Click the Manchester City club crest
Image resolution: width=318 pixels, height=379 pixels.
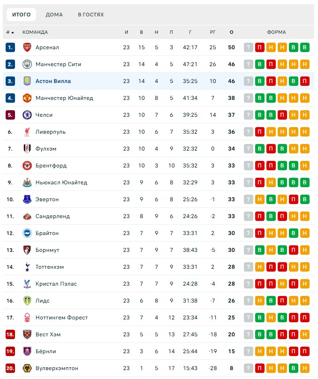(27, 64)
